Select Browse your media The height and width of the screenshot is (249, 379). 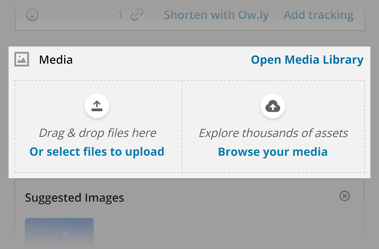(273, 152)
